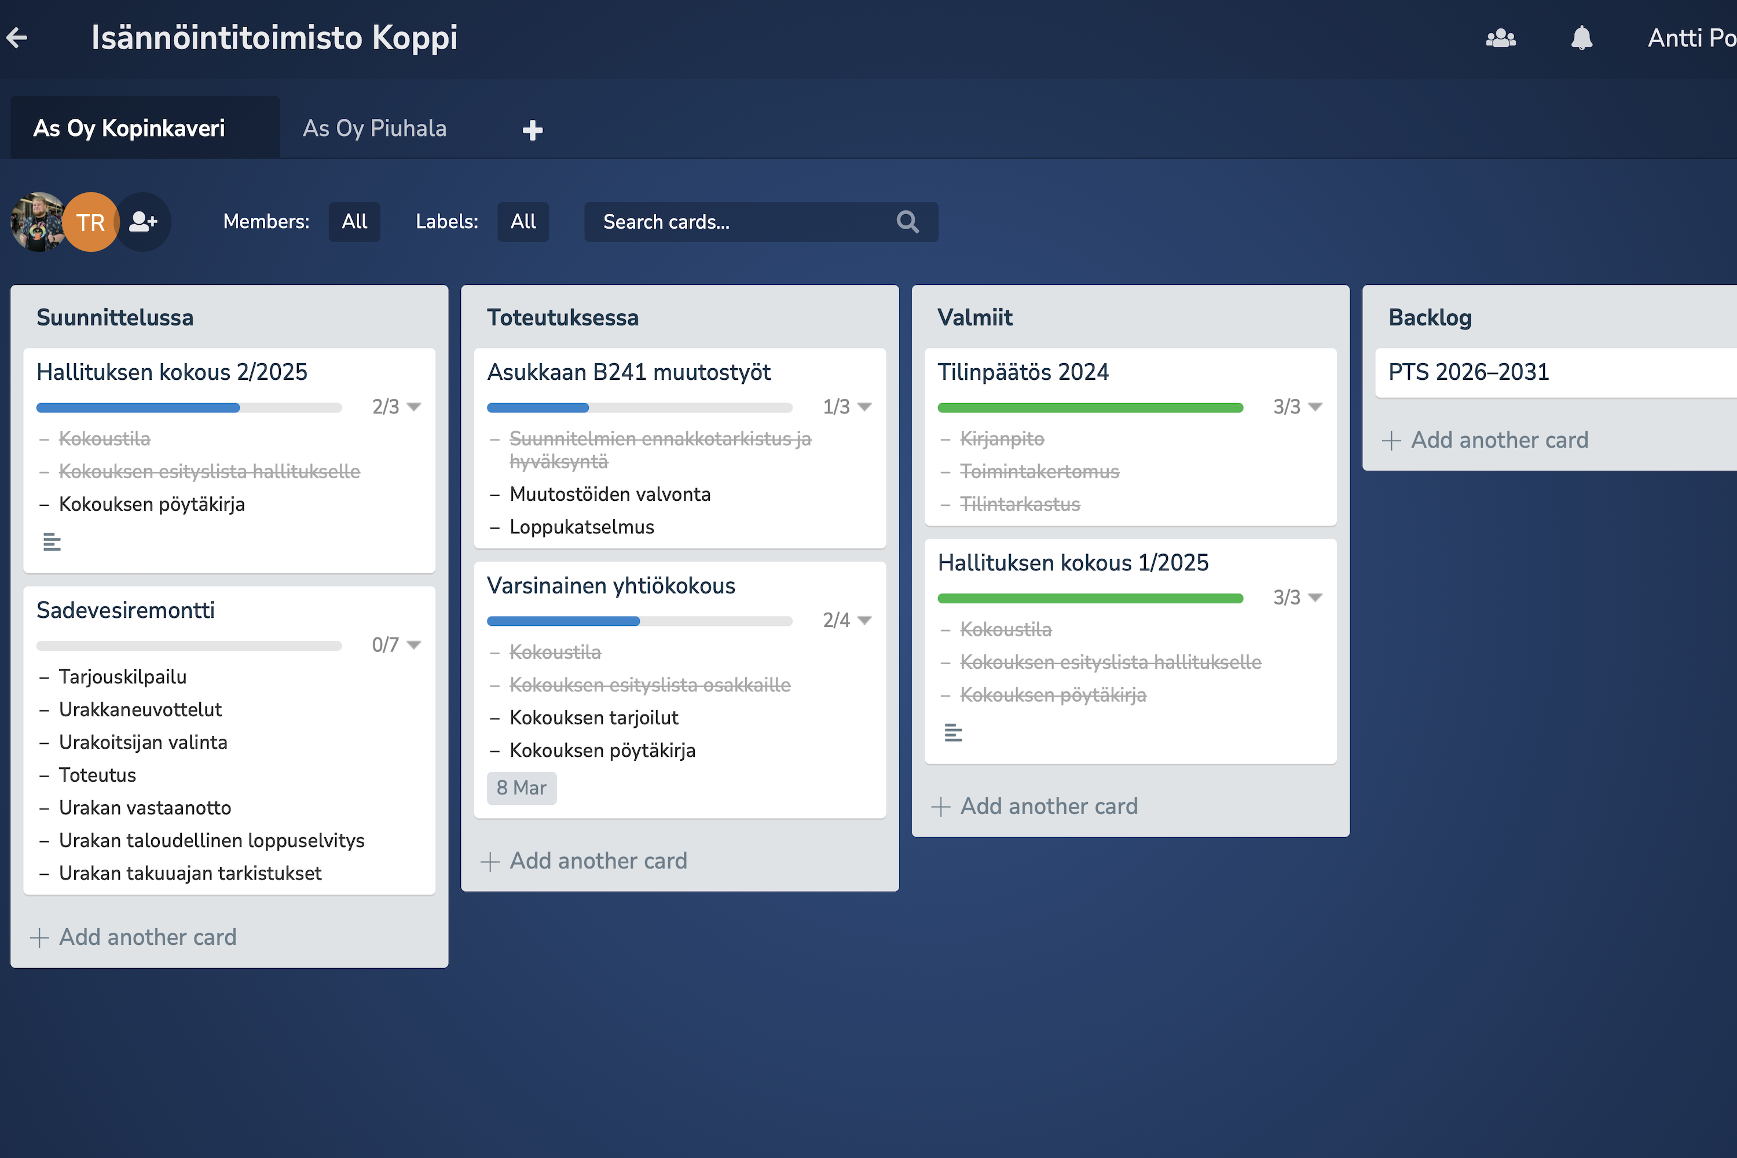Open description icon on Hallituksen kokous 2/2025
Viewport: 1737px width, 1158px height.
click(52, 542)
